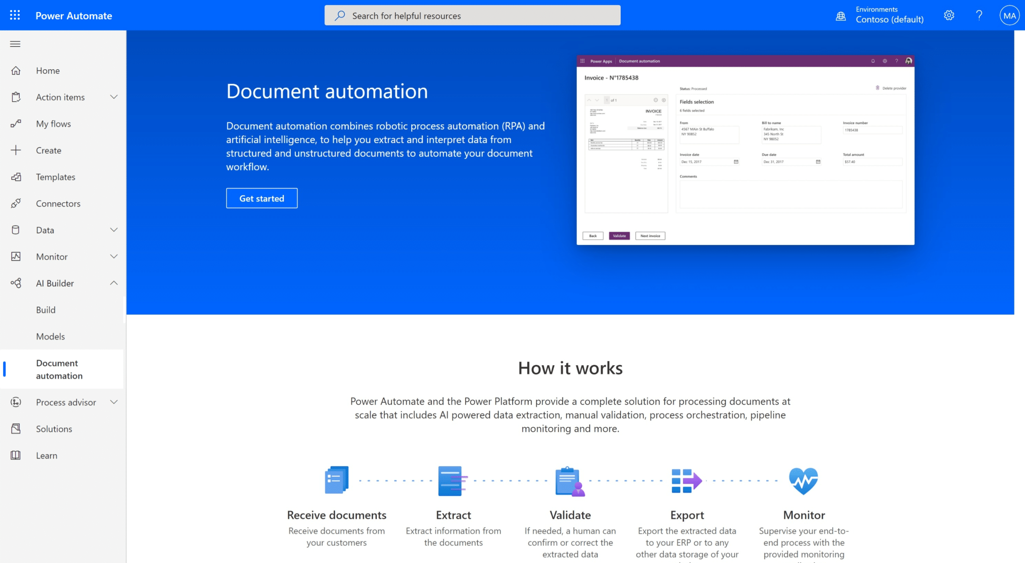This screenshot has width=1025, height=563.
Task: Open the Microsoft app launcher waffle
Action: [x=15, y=15]
